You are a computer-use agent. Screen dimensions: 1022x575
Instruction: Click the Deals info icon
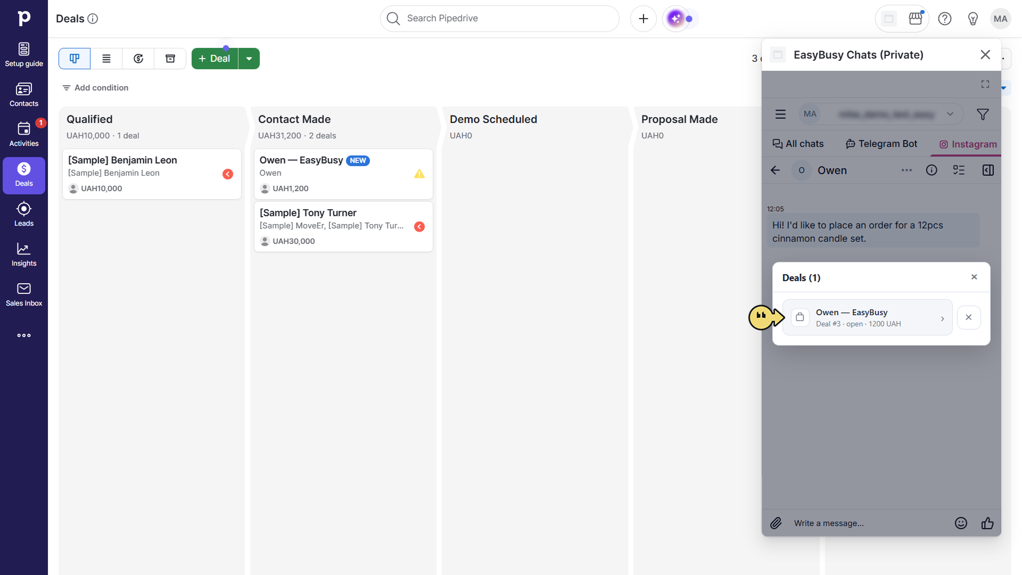[x=93, y=19]
